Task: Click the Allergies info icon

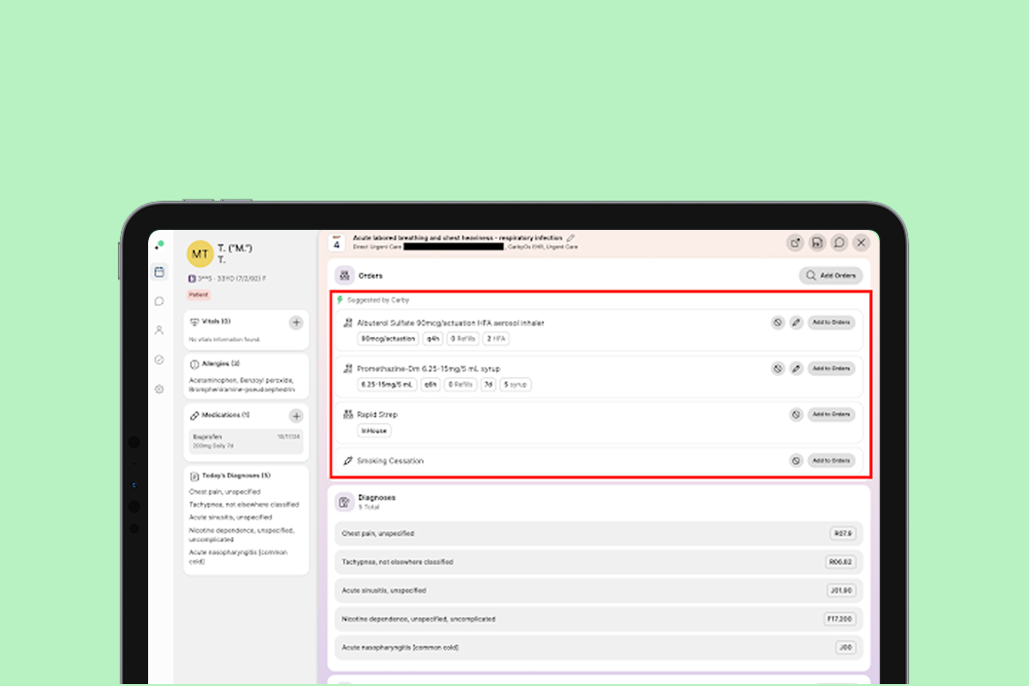Action: (194, 364)
